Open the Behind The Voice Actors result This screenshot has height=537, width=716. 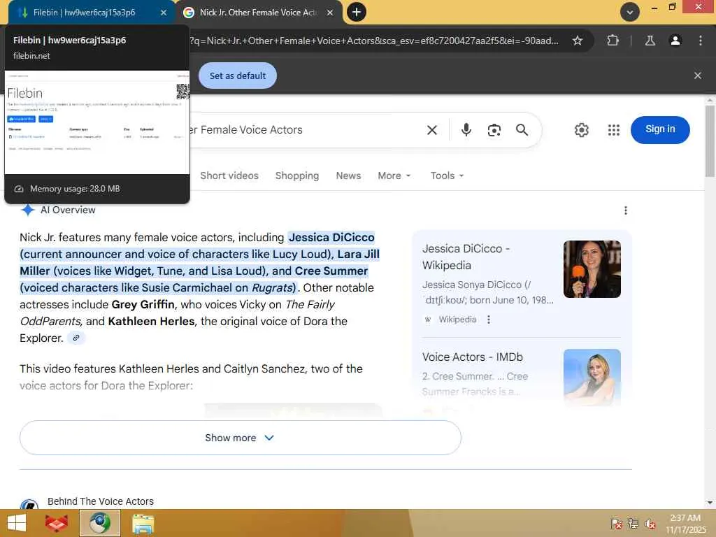coord(101,501)
